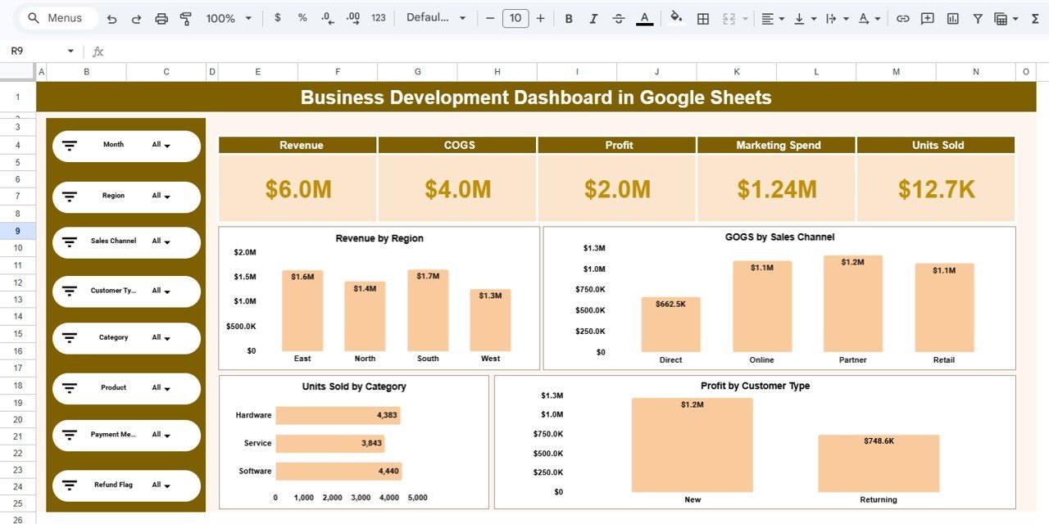This screenshot has width=1049, height=524.
Task: Toggle strikethrough formatting
Action: point(618,17)
